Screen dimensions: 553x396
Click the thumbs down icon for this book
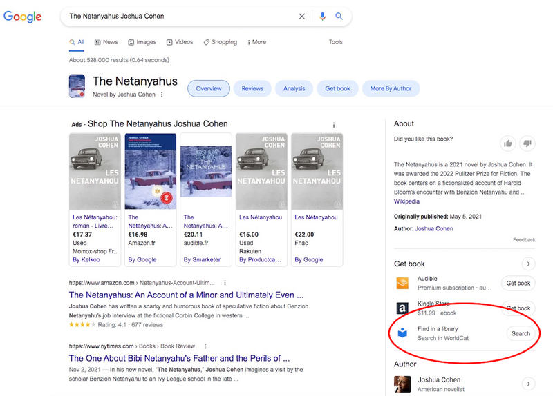click(x=527, y=143)
